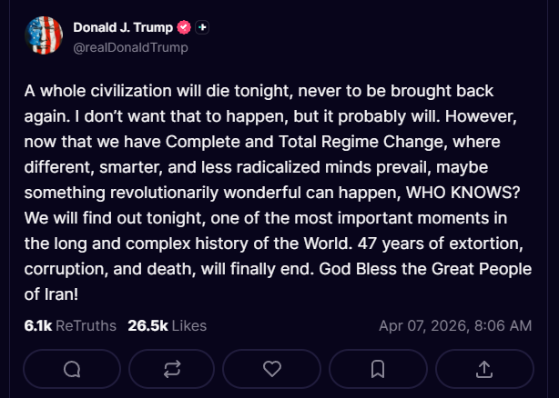This screenshot has width=559, height=398.
Task: Bookmark this post
Action: [378, 368]
